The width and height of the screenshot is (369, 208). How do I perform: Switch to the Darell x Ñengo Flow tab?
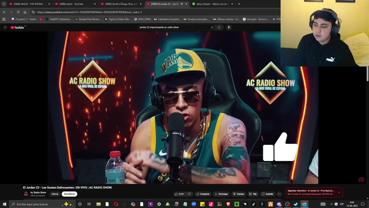point(121,4)
